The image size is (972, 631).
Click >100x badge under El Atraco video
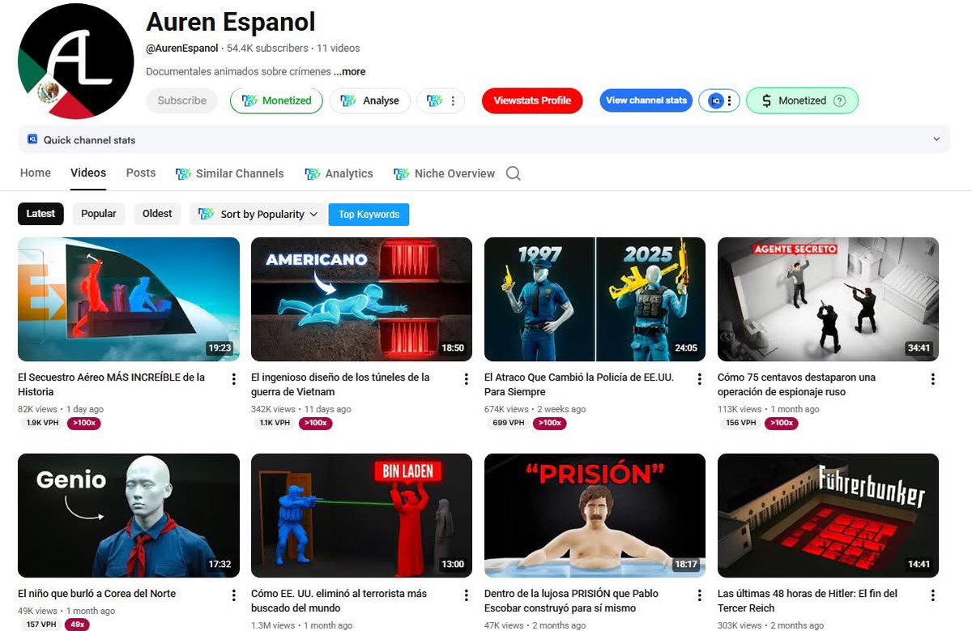tap(548, 423)
